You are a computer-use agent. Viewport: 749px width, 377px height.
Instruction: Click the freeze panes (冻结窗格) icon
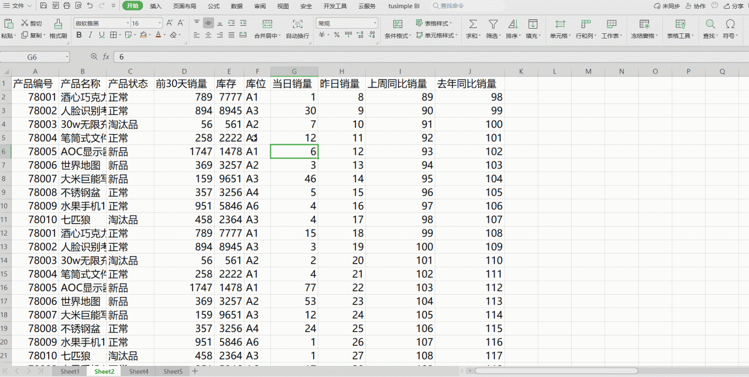644,24
